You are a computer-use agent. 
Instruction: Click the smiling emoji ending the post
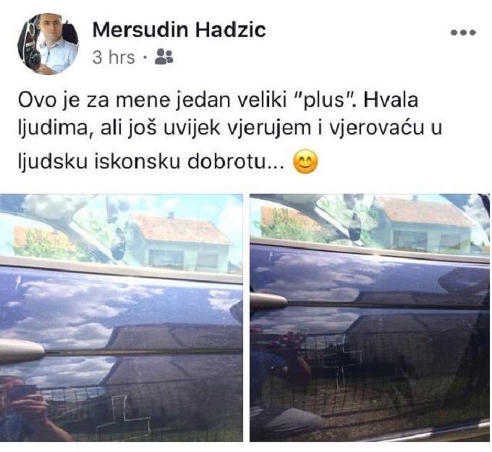pos(305,162)
